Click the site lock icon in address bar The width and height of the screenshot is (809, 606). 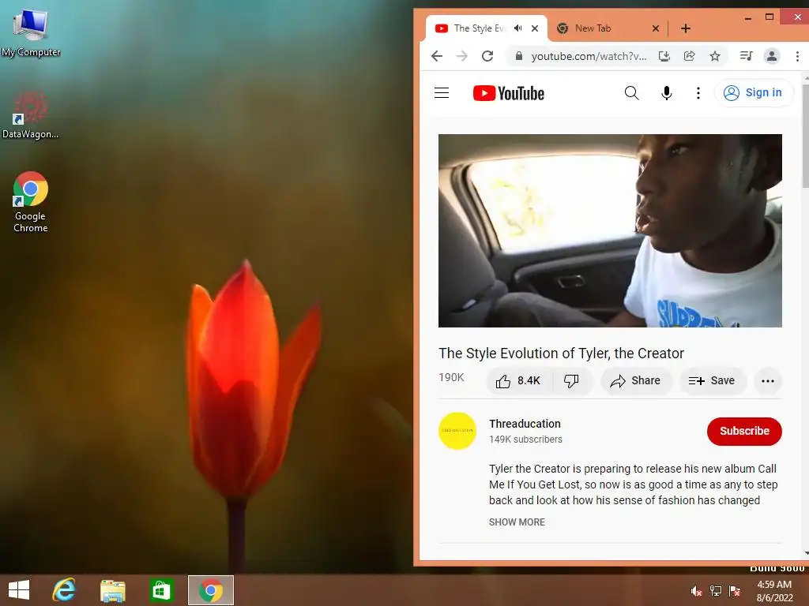(x=519, y=56)
